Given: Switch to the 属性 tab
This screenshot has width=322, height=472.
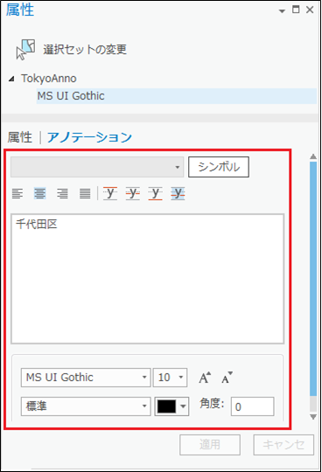Looking at the screenshot, I should (x=19, y=137).
